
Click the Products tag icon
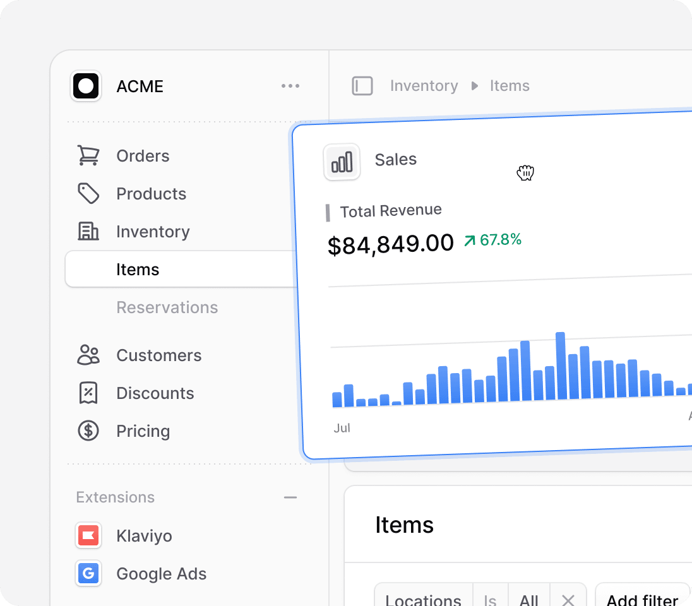(88, 193)
